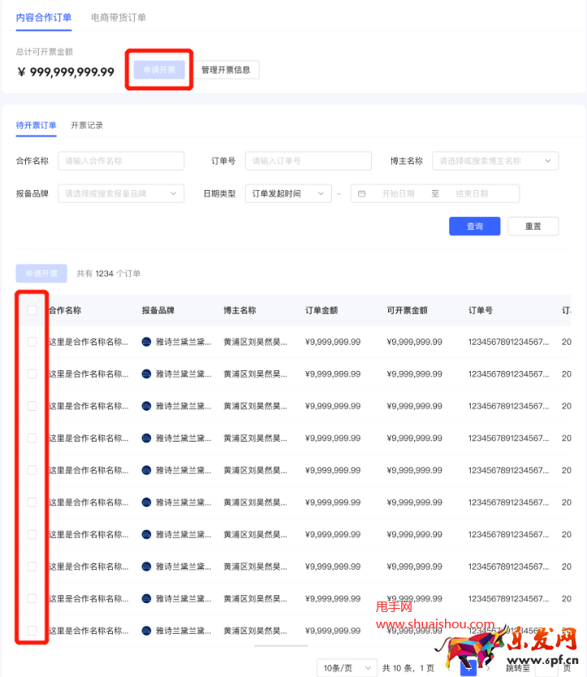Click the 结束日期 end date field
This screenshot has width=587, height=677.
pyautogui.click(x=472, y=194)
